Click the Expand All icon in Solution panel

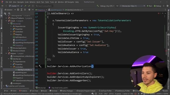(22, 10)
